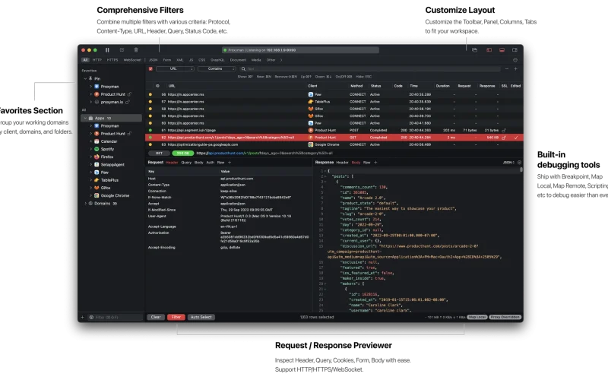Clear the session with the trash icon
Viewport: 608px width, 380px height.
tap(136, 50)
